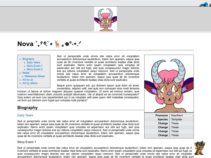Select the Species label in the infobox

point(163,119)
